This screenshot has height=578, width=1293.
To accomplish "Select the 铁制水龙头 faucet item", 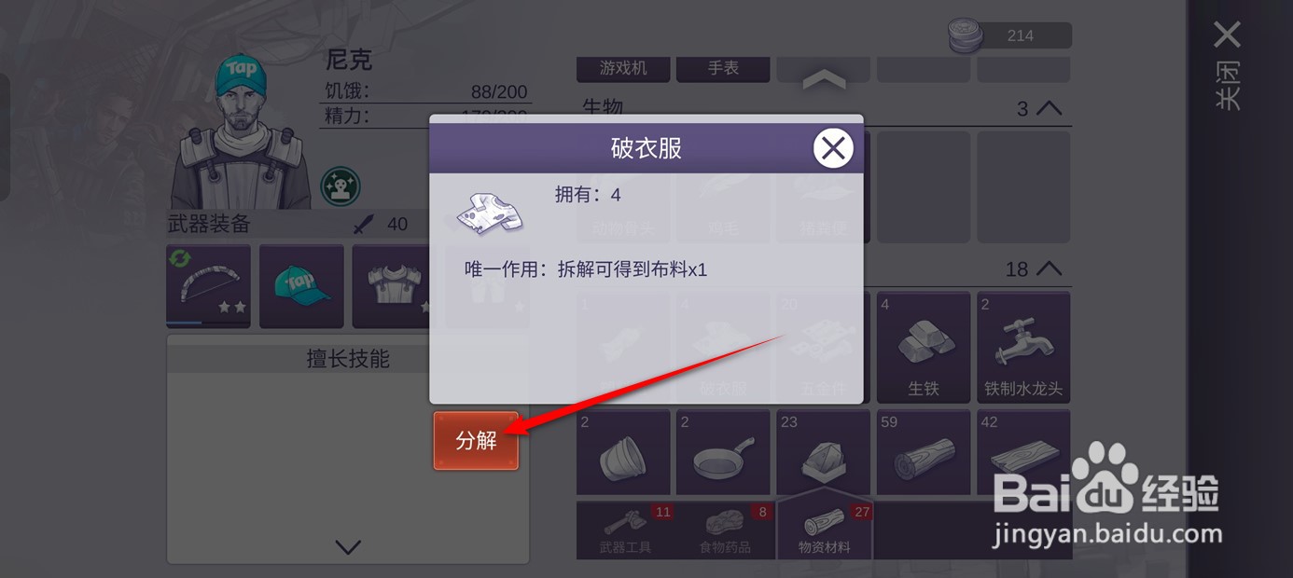I will (1023, 348).
